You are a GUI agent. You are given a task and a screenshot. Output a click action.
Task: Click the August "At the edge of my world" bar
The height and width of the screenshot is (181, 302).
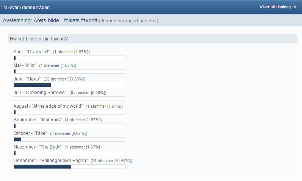pyautogui.click(x=69, y=112)
